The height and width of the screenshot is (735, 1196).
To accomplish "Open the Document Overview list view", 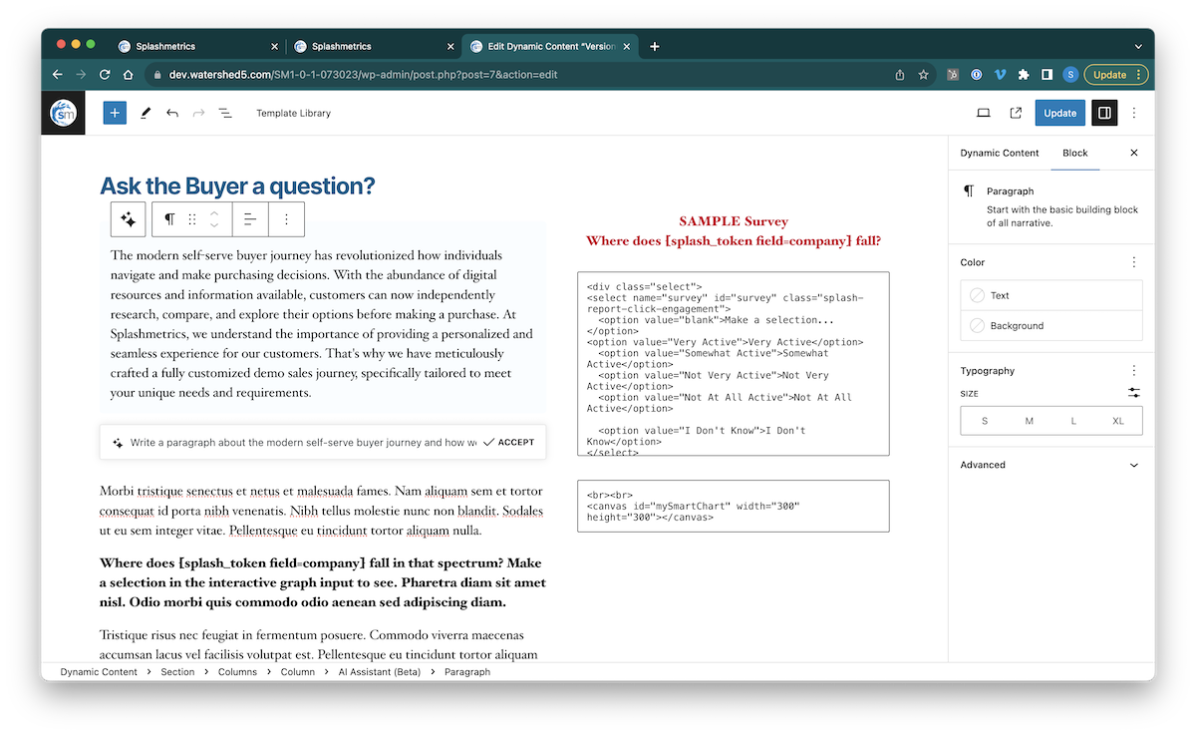I will [225, 113].
